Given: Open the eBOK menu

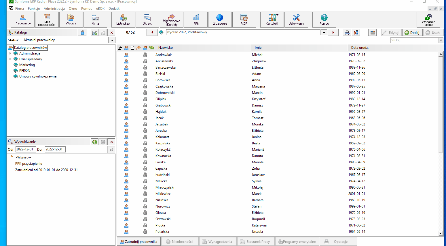Looking at the screenshot, I should pos(100,9).
